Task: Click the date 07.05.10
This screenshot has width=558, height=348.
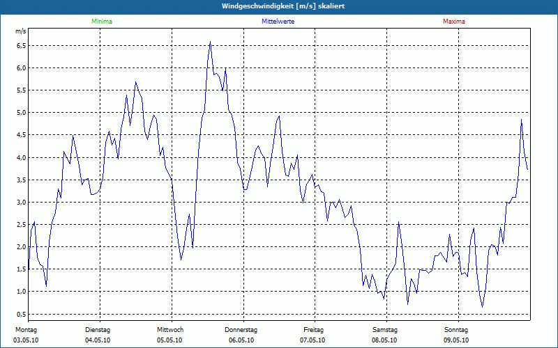Action: coord(312,340)
